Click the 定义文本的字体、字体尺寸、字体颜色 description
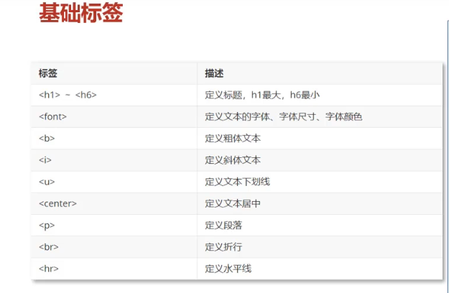The image size is (449, 293). coord(284,116)
